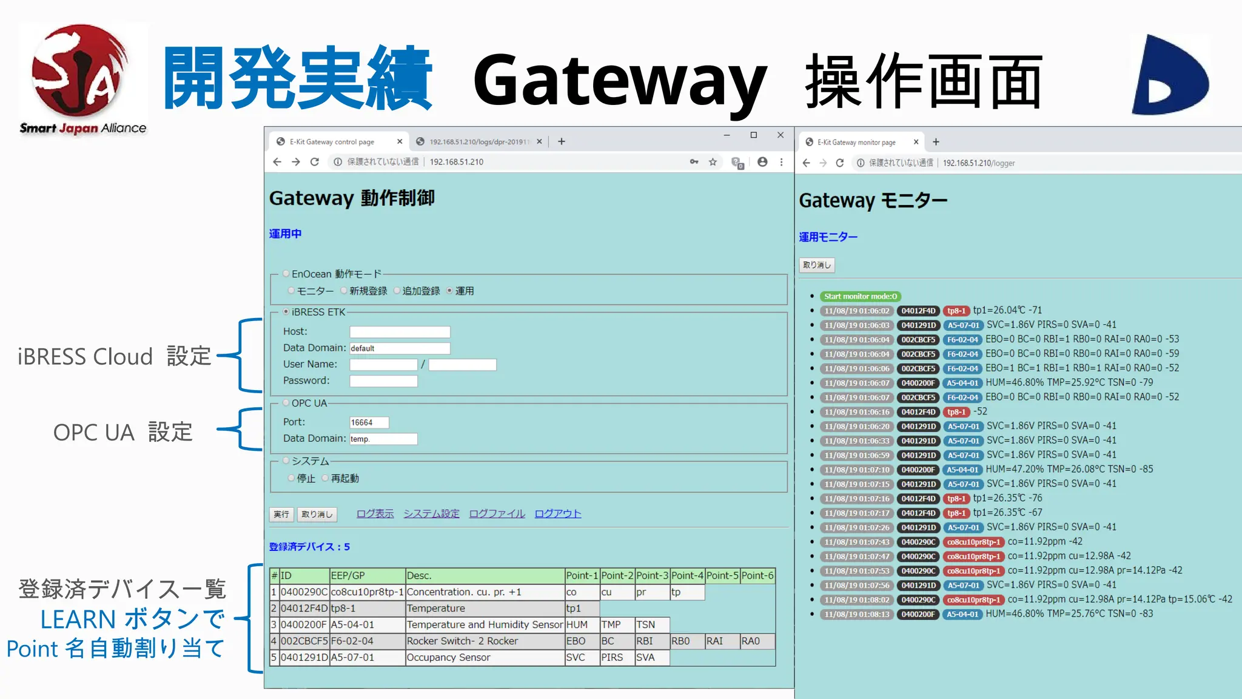This screenshot has width=1242, height=699.
Task: Click the システム設定 link
Action: tap(431, 514)
